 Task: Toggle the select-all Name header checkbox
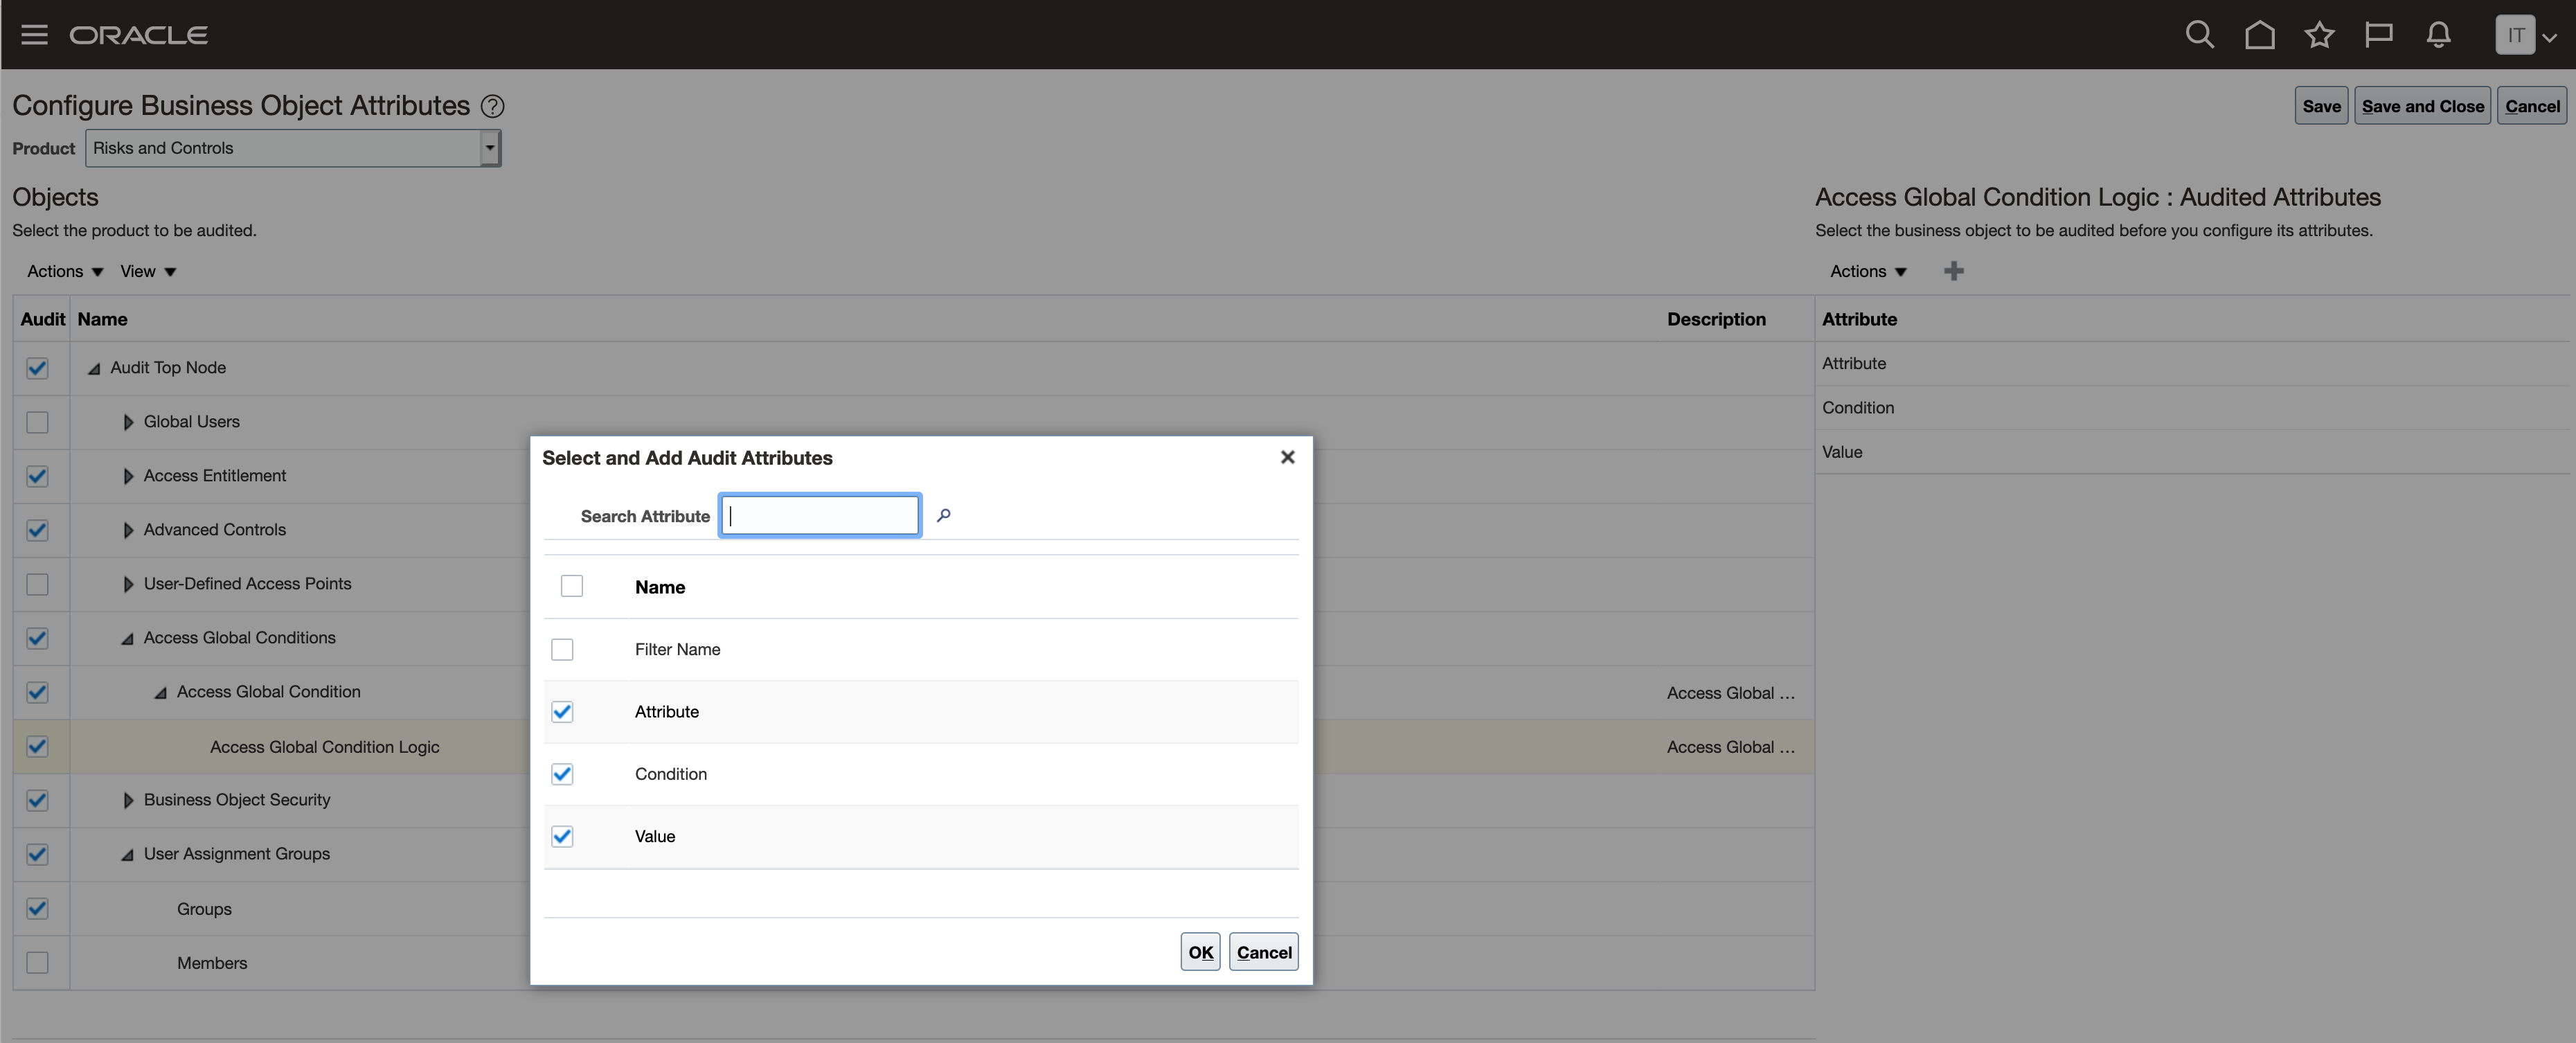(571, 586)
